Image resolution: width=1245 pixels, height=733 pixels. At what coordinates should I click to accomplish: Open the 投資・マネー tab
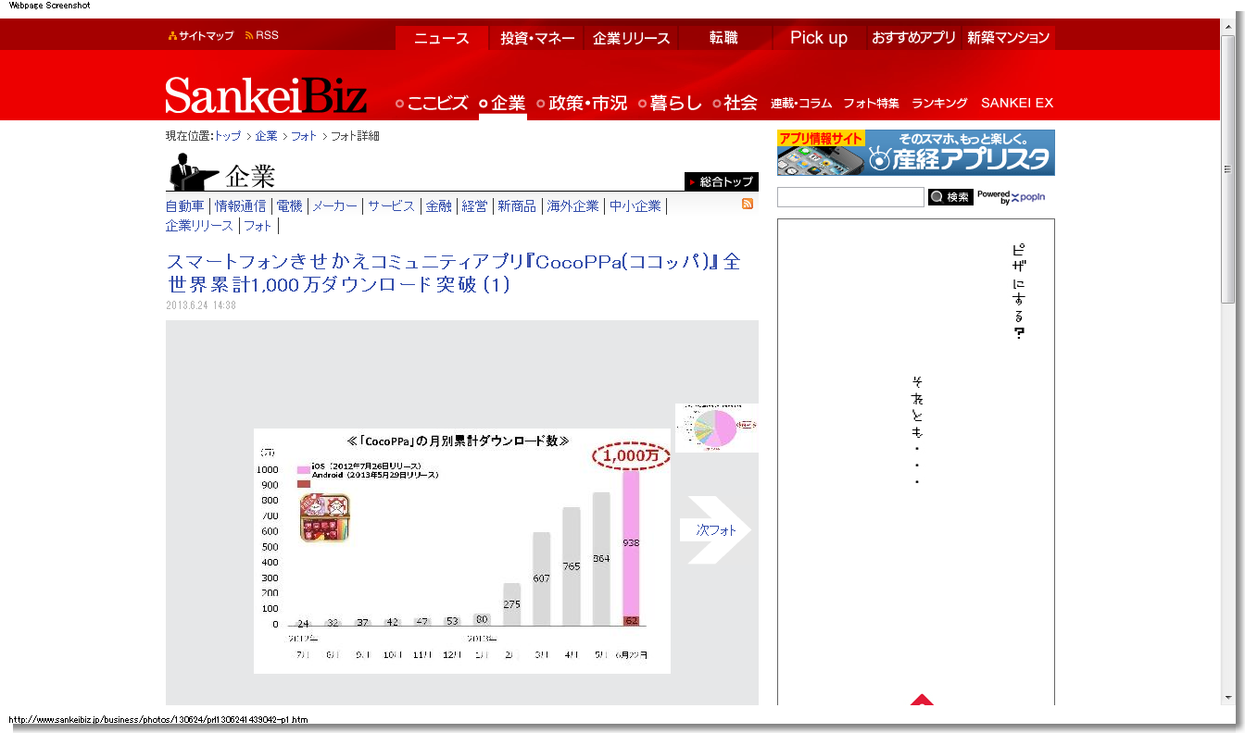click(x=537, y=38)
